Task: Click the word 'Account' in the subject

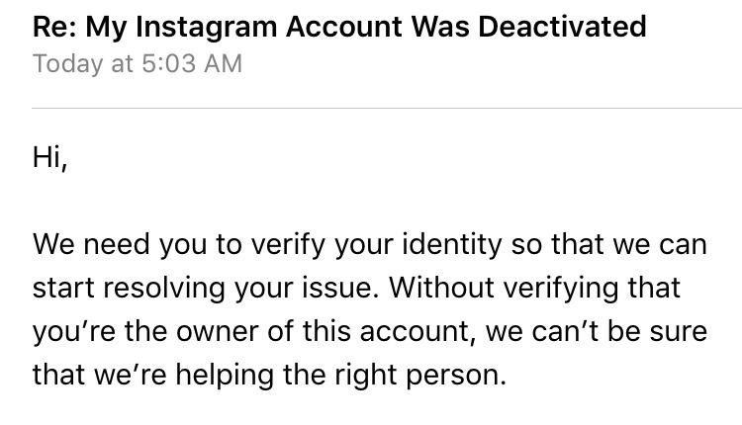Action: (x=344, y=27)
